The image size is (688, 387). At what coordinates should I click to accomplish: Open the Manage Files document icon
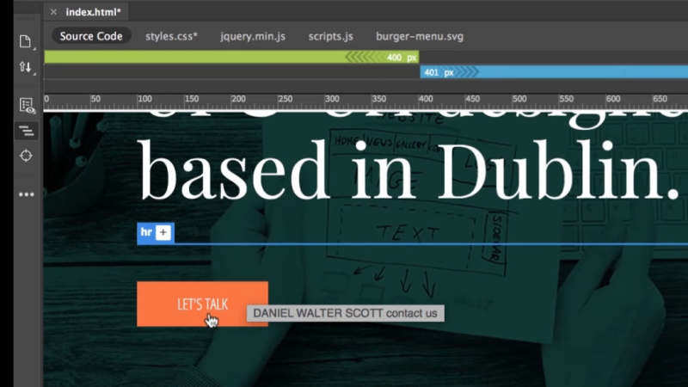26,41
